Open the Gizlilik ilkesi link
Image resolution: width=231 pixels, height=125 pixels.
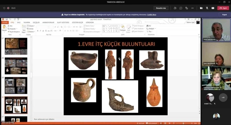click(151, 15)
